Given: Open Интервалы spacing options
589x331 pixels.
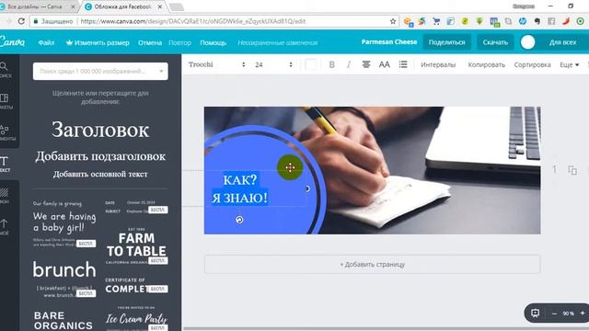Looking at the screenshot, I should 438,65.
